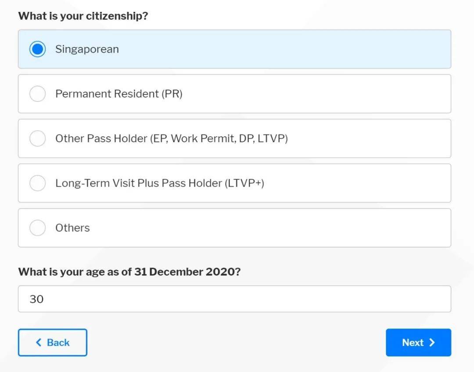The image size is (474, 372).
Task: Click the left chevron icon on Back
Action: 39,343
